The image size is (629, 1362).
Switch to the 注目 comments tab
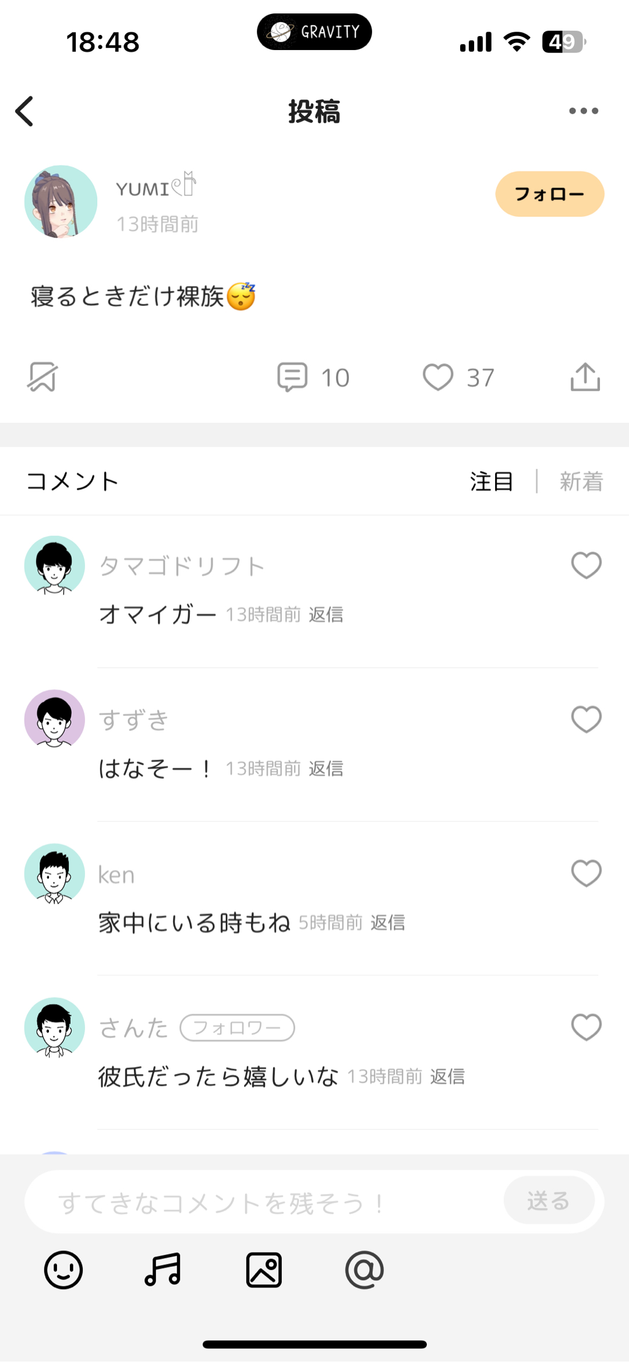[492, 482]
